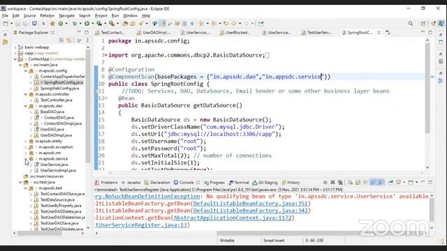Image resolution: width=447 pixels, height=251 pixels.
Task: Click Pin Console icon
Action: (390, 183)
